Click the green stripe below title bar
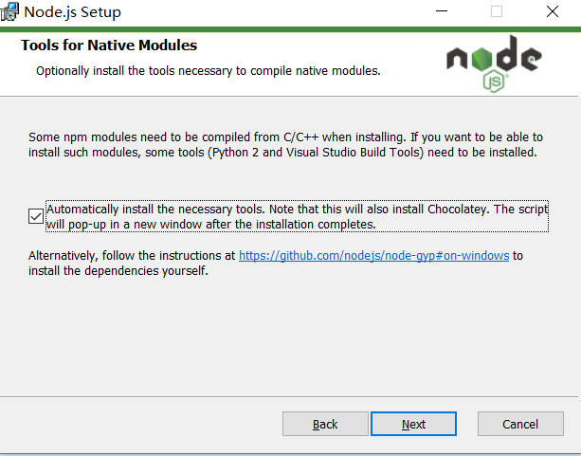Viewport: 581px width, 456px height. point(290,29)
